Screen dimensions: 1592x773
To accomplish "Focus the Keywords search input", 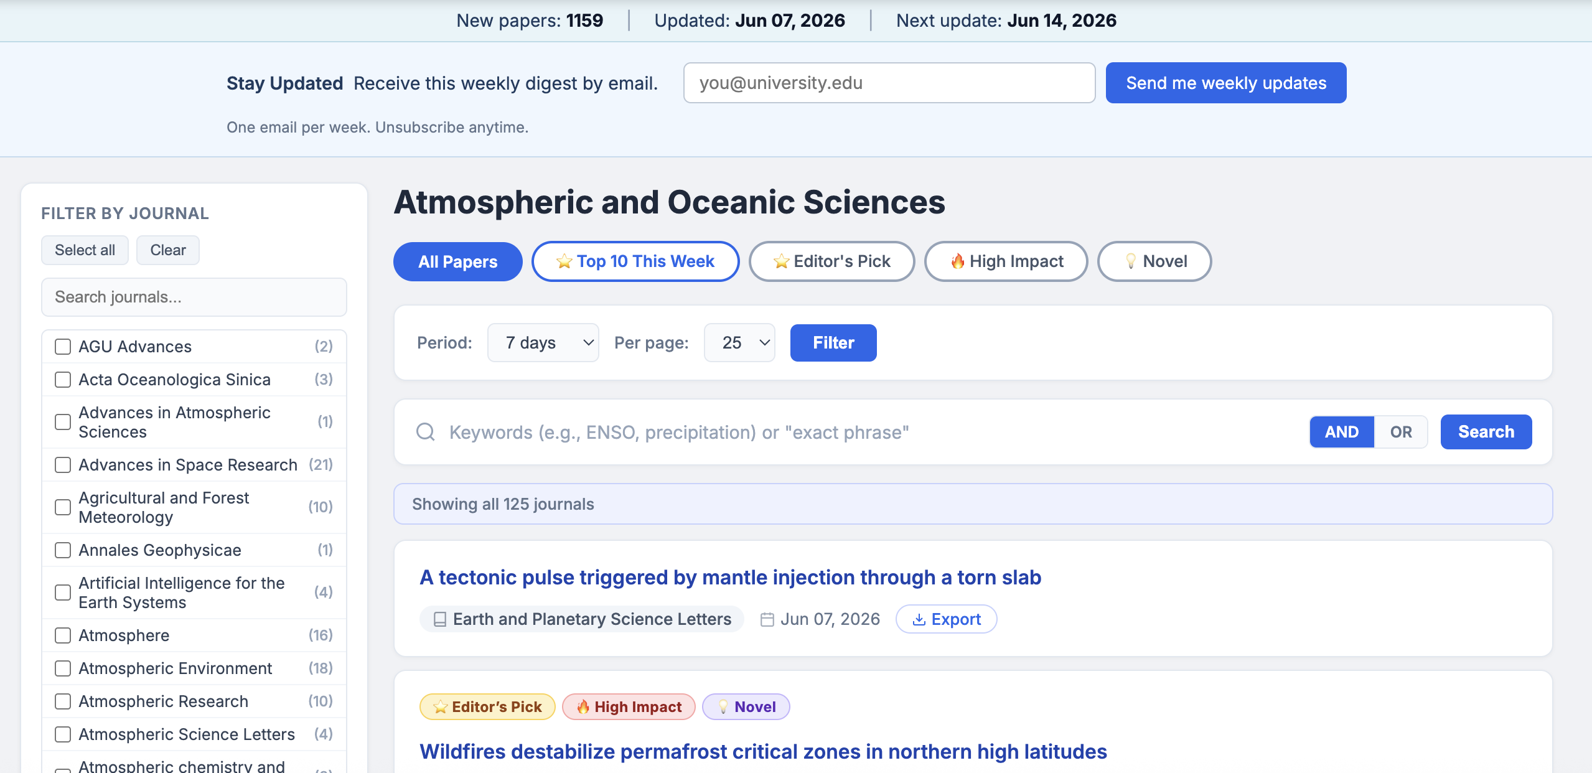I will (x=871, y=432).
